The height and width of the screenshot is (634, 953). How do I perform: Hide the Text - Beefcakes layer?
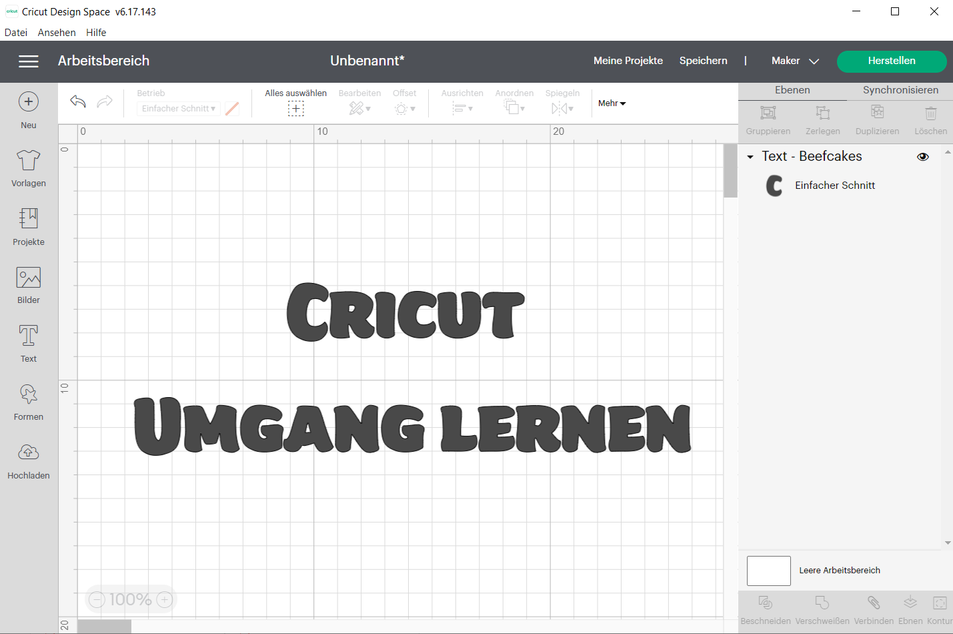point(923,157)
